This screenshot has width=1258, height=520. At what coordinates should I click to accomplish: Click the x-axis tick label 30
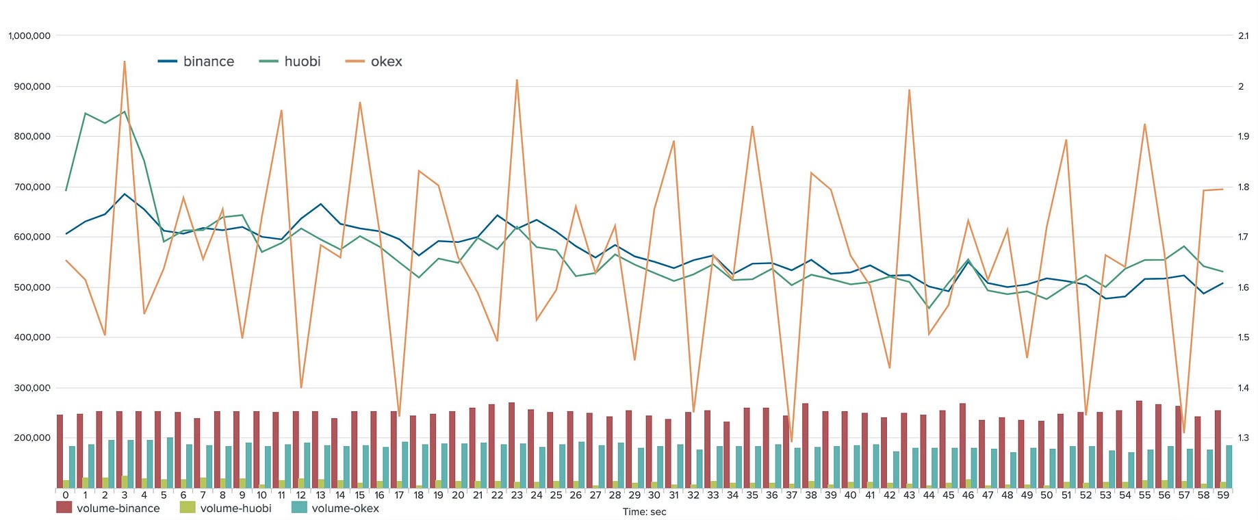pos(654,495)
